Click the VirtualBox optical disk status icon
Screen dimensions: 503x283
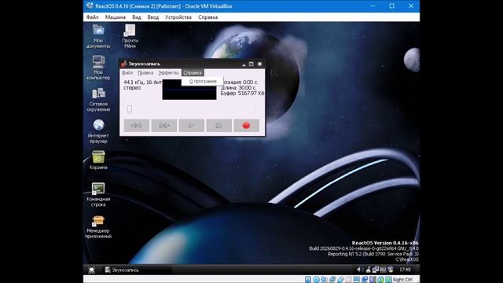coord(316,280)
